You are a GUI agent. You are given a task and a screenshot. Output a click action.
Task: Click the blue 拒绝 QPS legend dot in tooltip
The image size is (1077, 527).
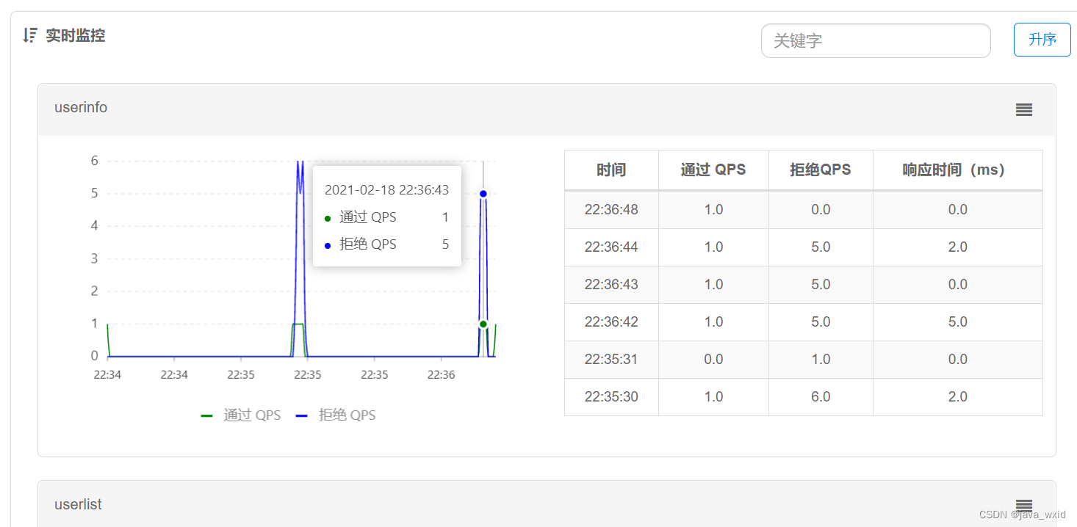(328, 244)
